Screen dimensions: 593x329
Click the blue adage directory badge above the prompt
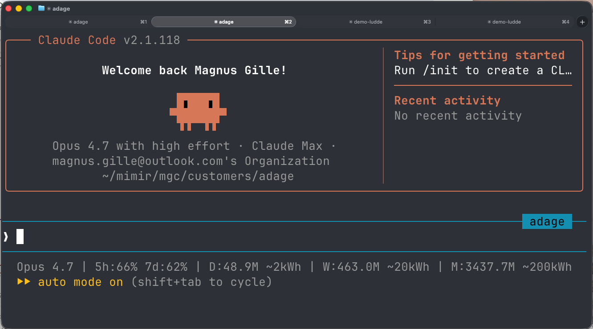tap(547, 221)
